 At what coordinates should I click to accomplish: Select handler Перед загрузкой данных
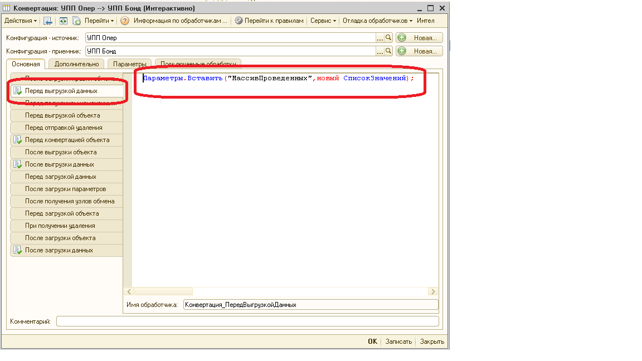67,177
